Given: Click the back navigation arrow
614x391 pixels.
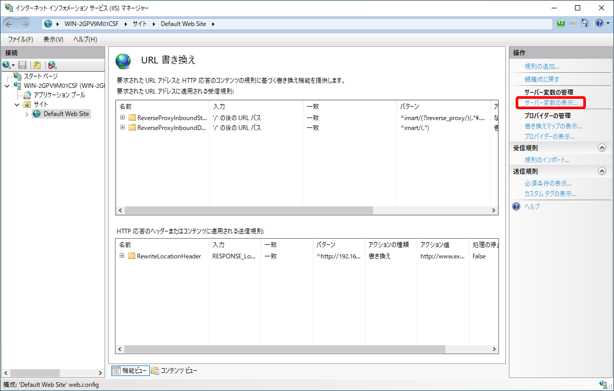Looking at the screenshot, I should pos(9,24).
